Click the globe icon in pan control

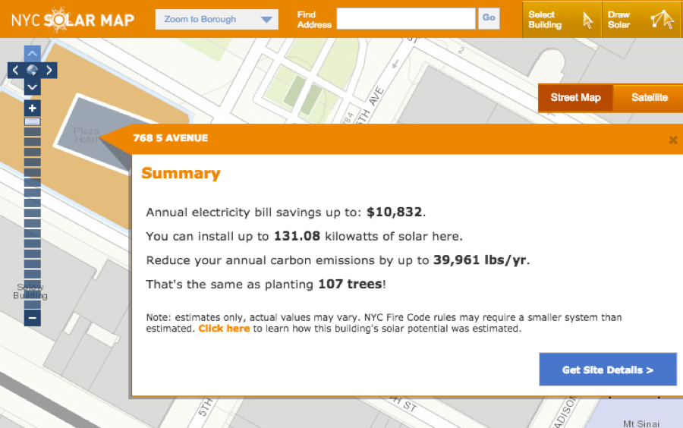coord(32,71)
